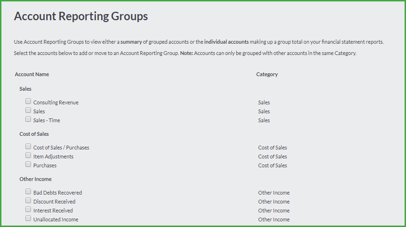406x227 pixels.
Task: Click the Consulting Revenue account label
Action: click(x=56, y=102)
